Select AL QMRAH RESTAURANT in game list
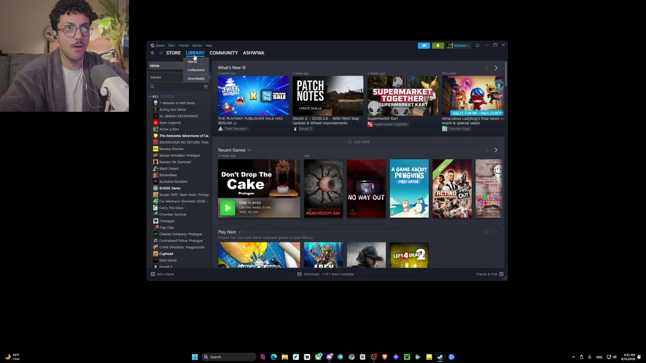Viewport: 646px width, 363px height. click(x=179, y=116)
